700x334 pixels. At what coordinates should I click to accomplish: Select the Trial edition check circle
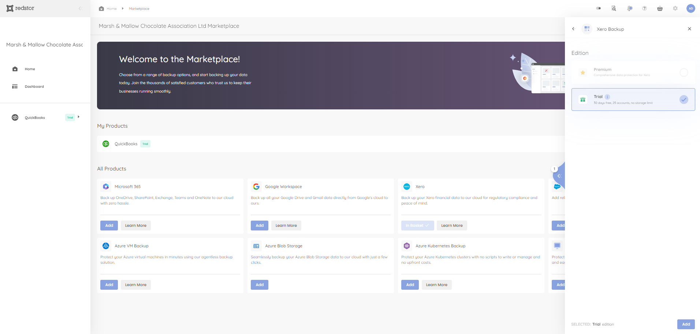(x=684, y=100)
